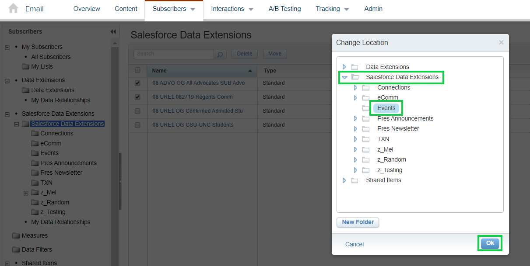
Task: Select z_Testing folder in sidebar tree
Action: (53, 212)
